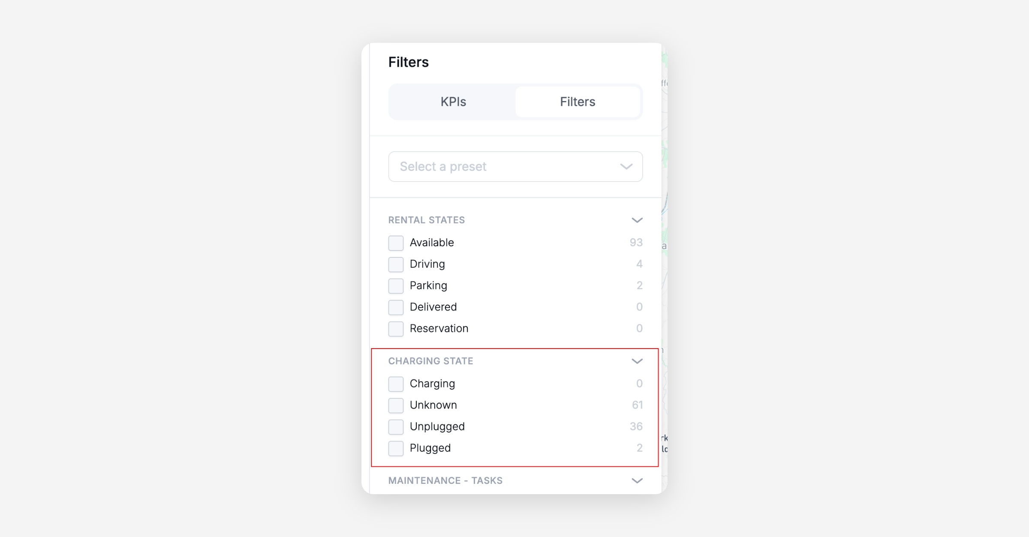Click the Available label text

tap(431, 243)
